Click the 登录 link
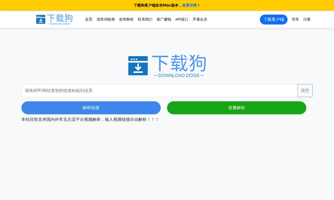This screenshot has width=334, height=200. 295,19
